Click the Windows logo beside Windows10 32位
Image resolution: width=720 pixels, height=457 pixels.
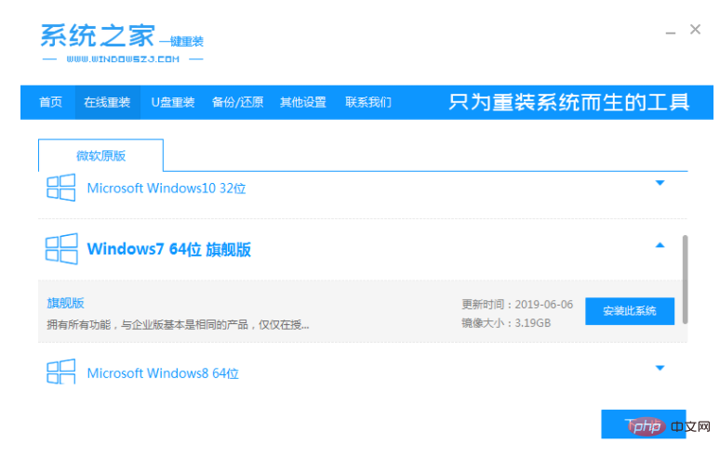(x=60, y=188)
